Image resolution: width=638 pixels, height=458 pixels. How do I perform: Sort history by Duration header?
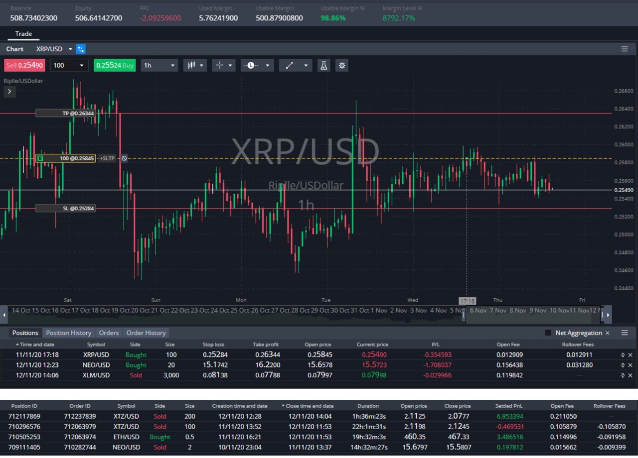tap(368, 406)
